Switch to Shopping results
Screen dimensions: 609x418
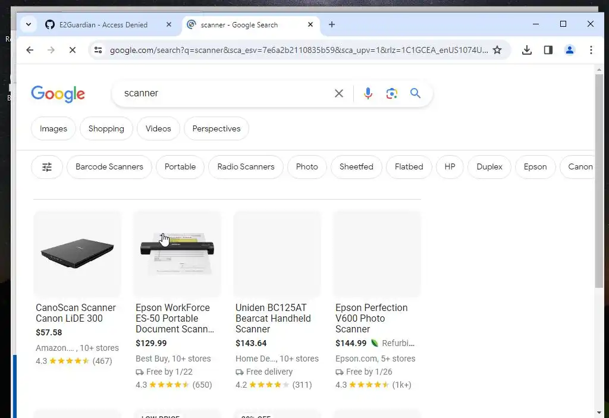(106, 128)
